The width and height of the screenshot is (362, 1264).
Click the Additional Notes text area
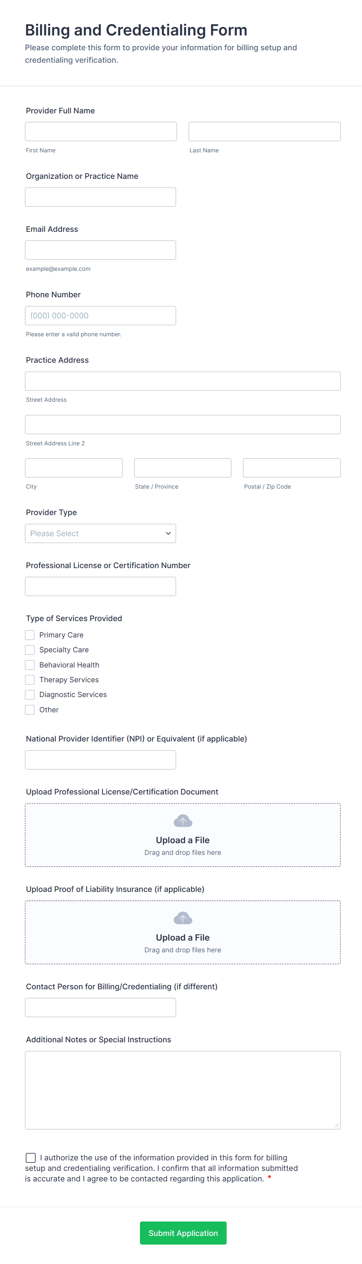click(x=183, y=1090)
